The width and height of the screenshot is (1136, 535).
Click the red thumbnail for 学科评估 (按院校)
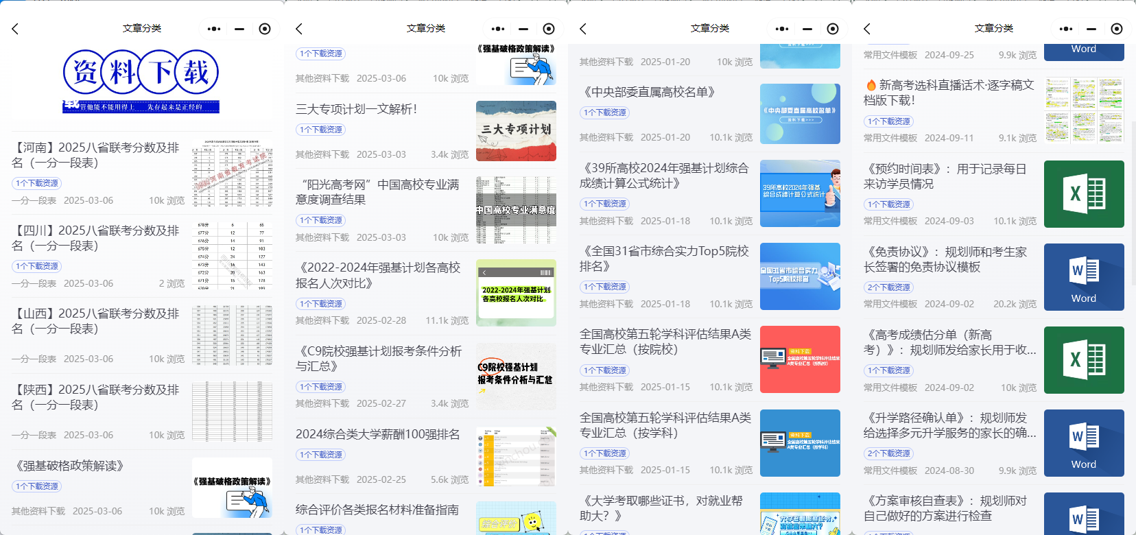(800, 359)
